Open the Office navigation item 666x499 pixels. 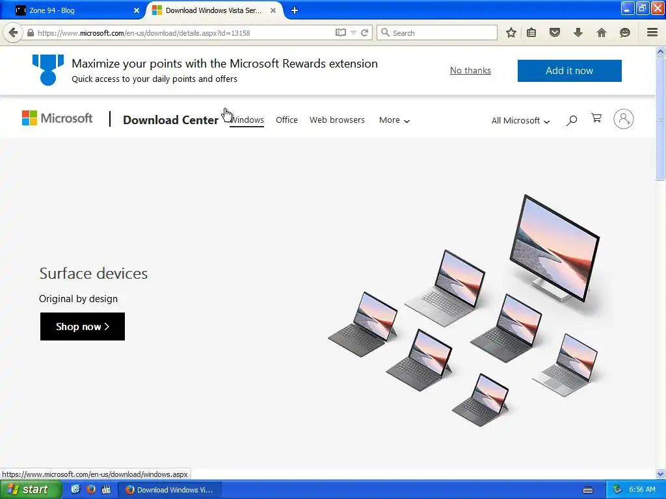point(287,120)
